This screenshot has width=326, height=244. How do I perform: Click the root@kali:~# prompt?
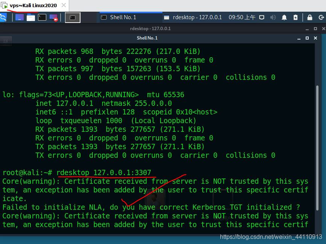(27, 172)
